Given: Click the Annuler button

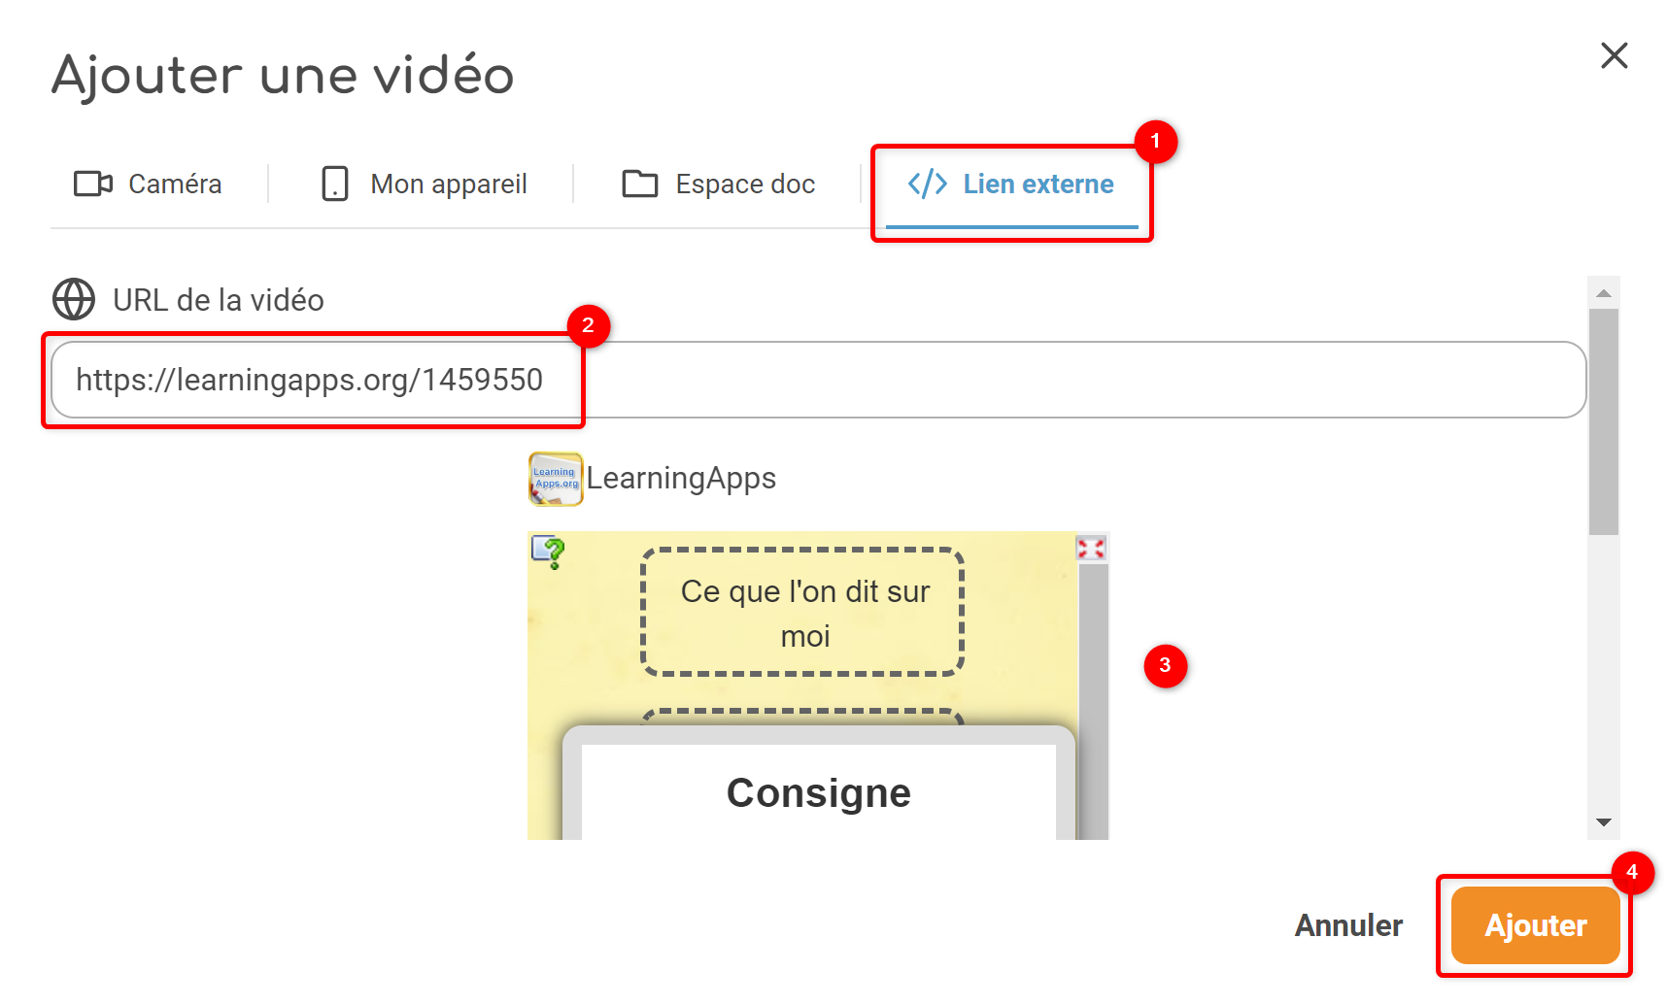Looking at the screenshot, I should pos(1348,925).
